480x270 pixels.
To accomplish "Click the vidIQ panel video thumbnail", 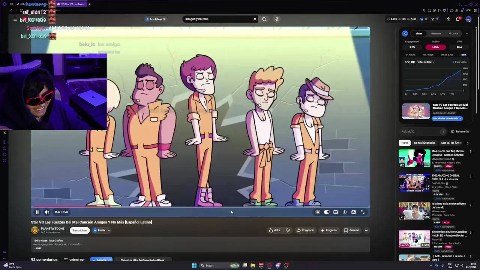I will (416, 111).
